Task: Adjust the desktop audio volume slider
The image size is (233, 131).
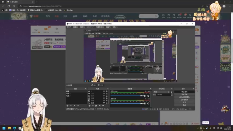Action: pyautogui.click(x=127, y=103)
